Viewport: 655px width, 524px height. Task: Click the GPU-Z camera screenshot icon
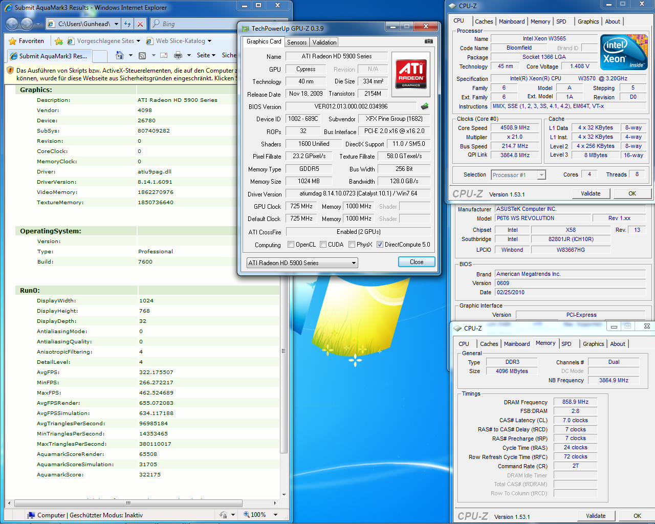click(x=429, y=41)
